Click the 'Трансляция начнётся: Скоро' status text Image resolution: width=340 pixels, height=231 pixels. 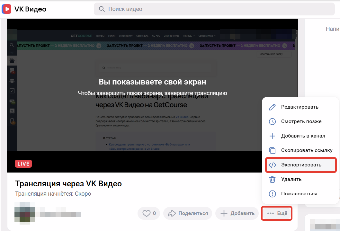tap(53, 194)
